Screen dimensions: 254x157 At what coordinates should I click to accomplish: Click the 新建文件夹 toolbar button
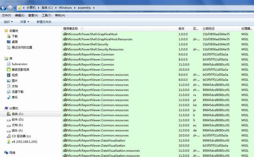tap(44, 22)
